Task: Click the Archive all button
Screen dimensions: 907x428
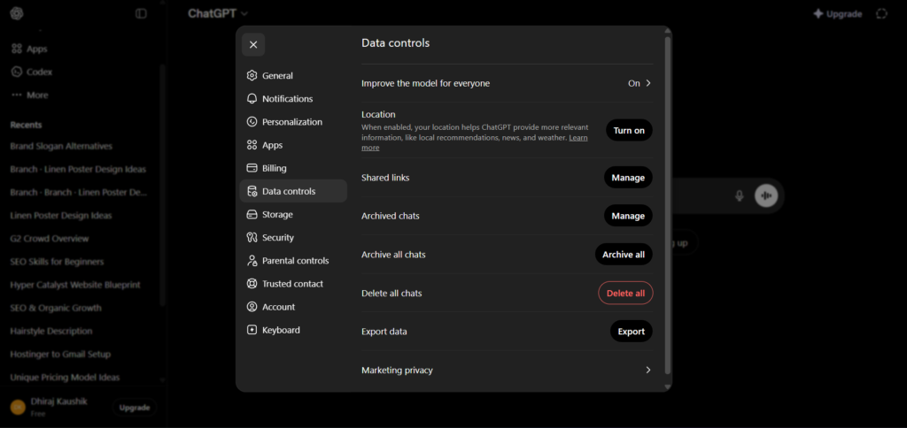Action: (x=624, y=254)
